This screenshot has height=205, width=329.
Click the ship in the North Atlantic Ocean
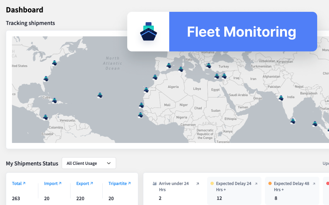coord(99,96)
